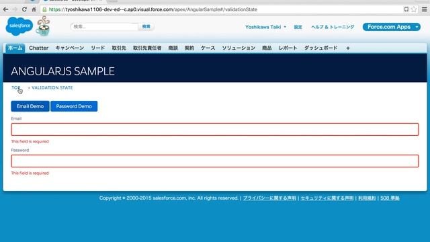The height and width of the screenshot is (242, 430).
Task: Click the browser forward arrow
Action: [x=15, y=9]
